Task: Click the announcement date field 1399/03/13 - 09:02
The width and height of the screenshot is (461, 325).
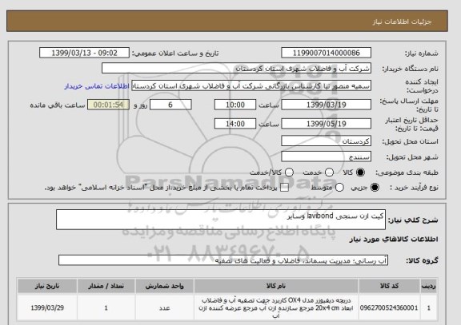Action: [84, 53]
